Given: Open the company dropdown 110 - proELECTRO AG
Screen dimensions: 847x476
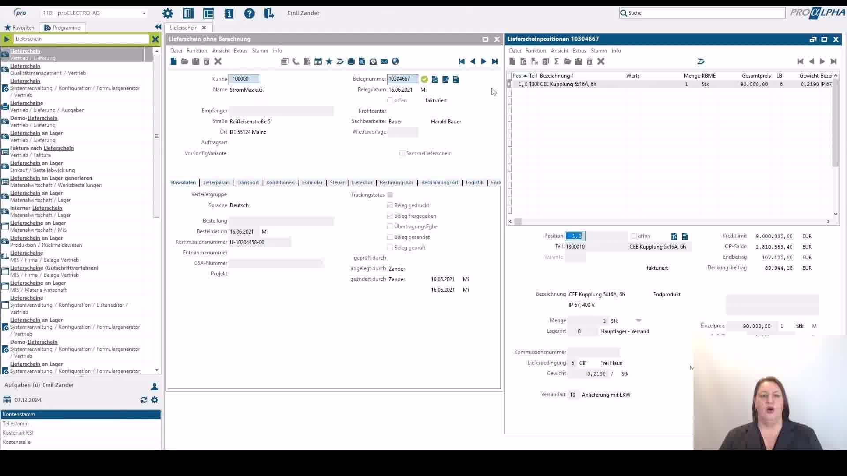Looking at the screenshot, I should pyautogui.click(x=144, y=13).
